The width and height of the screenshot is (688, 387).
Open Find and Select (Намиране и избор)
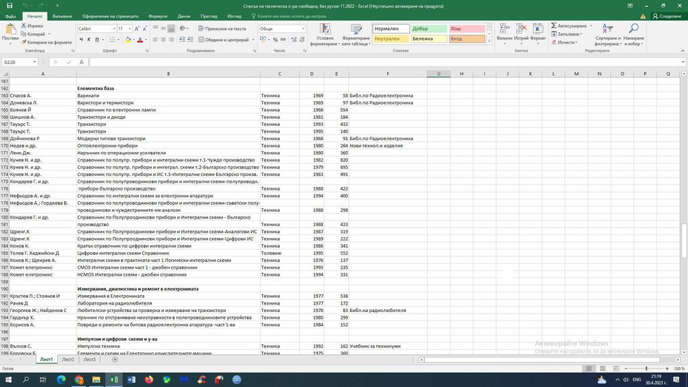coord(634,34)
